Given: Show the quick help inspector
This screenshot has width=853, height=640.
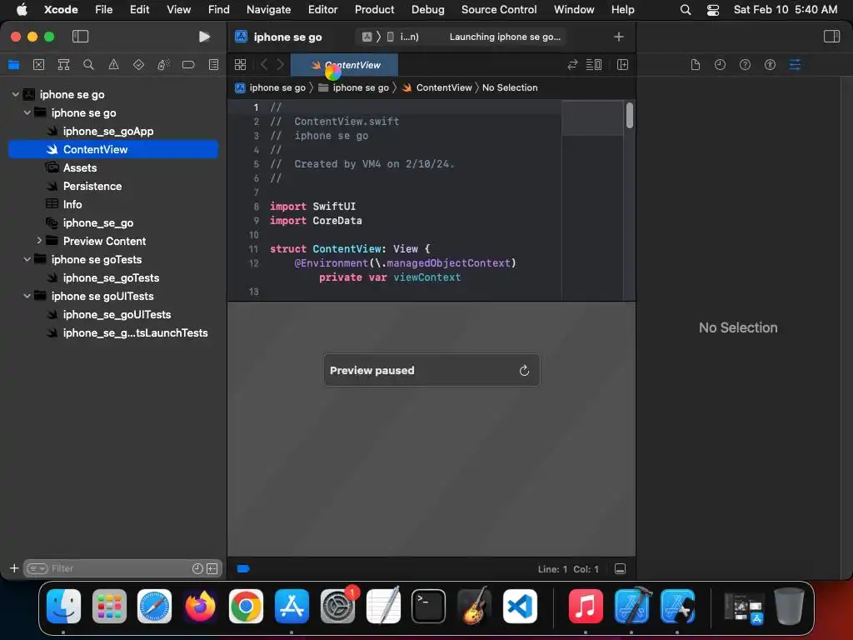Looking at the screenshot, I should pyautogui.click(x=745, y=65).
